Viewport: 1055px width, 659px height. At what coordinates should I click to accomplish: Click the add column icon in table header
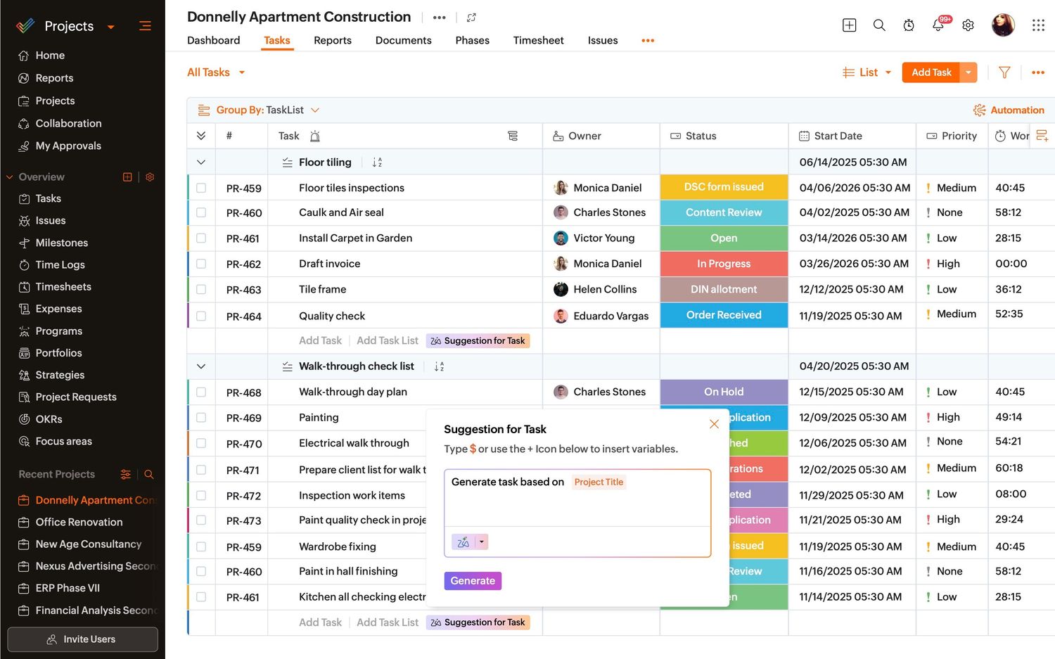pos(1042,136)
